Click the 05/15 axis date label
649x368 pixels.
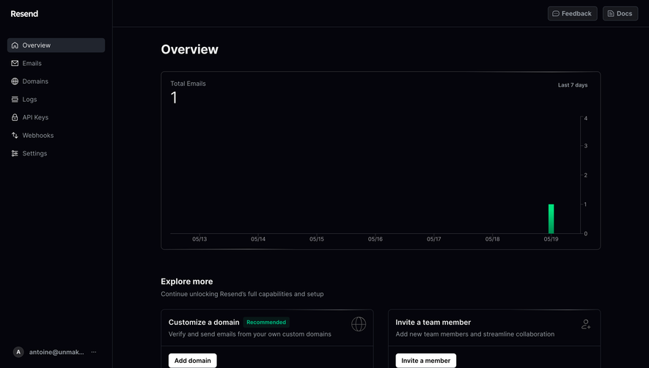click(317, 239)
